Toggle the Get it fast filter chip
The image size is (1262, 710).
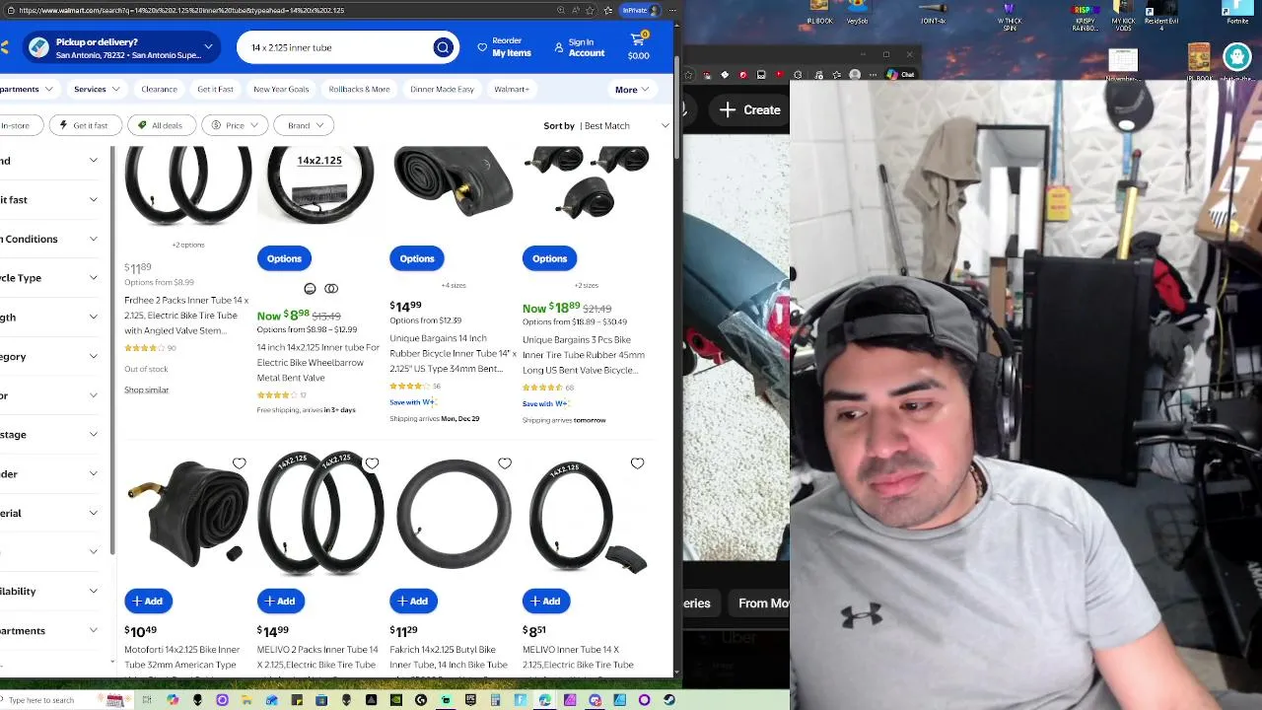(85, 125)
